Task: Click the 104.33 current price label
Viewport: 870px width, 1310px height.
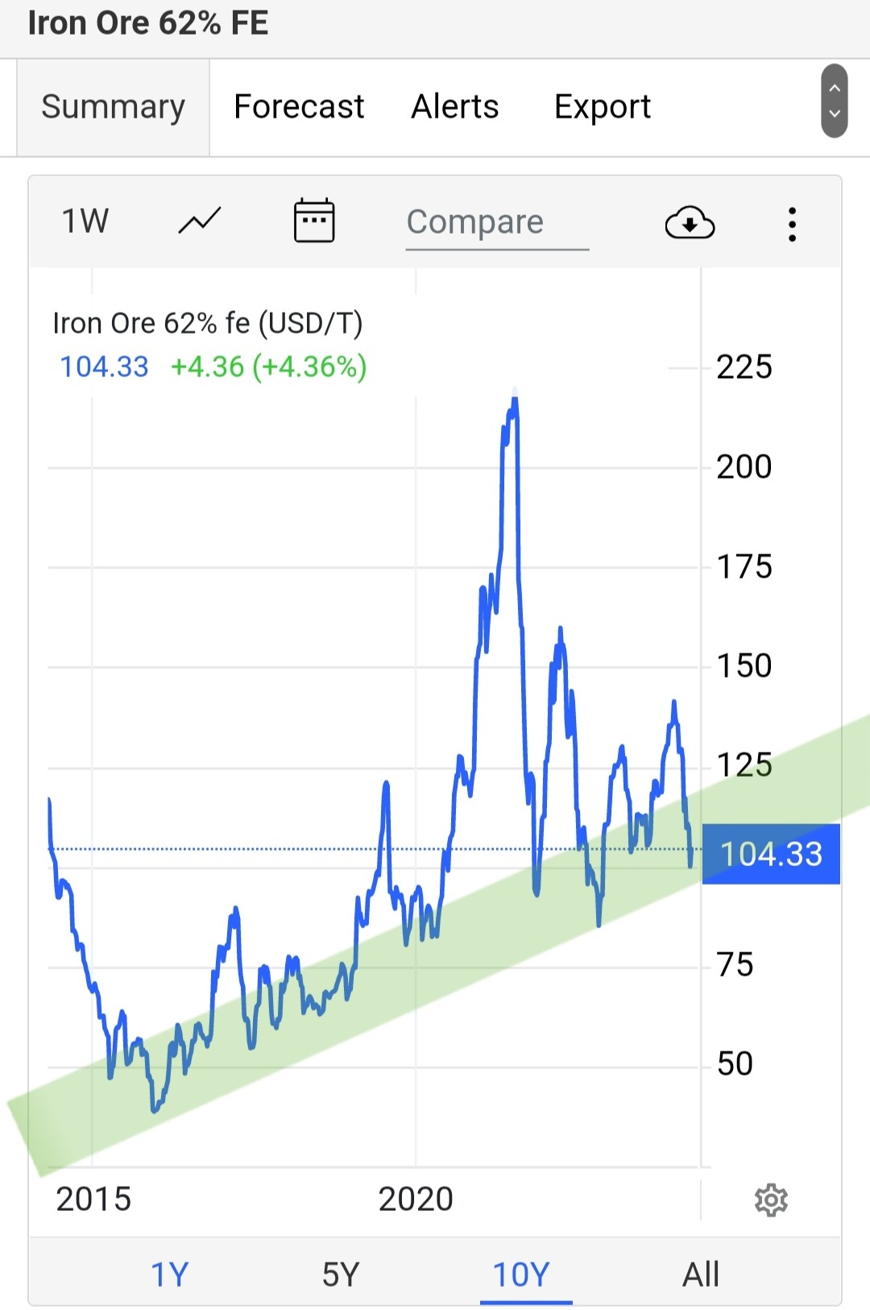Action: 771,854
